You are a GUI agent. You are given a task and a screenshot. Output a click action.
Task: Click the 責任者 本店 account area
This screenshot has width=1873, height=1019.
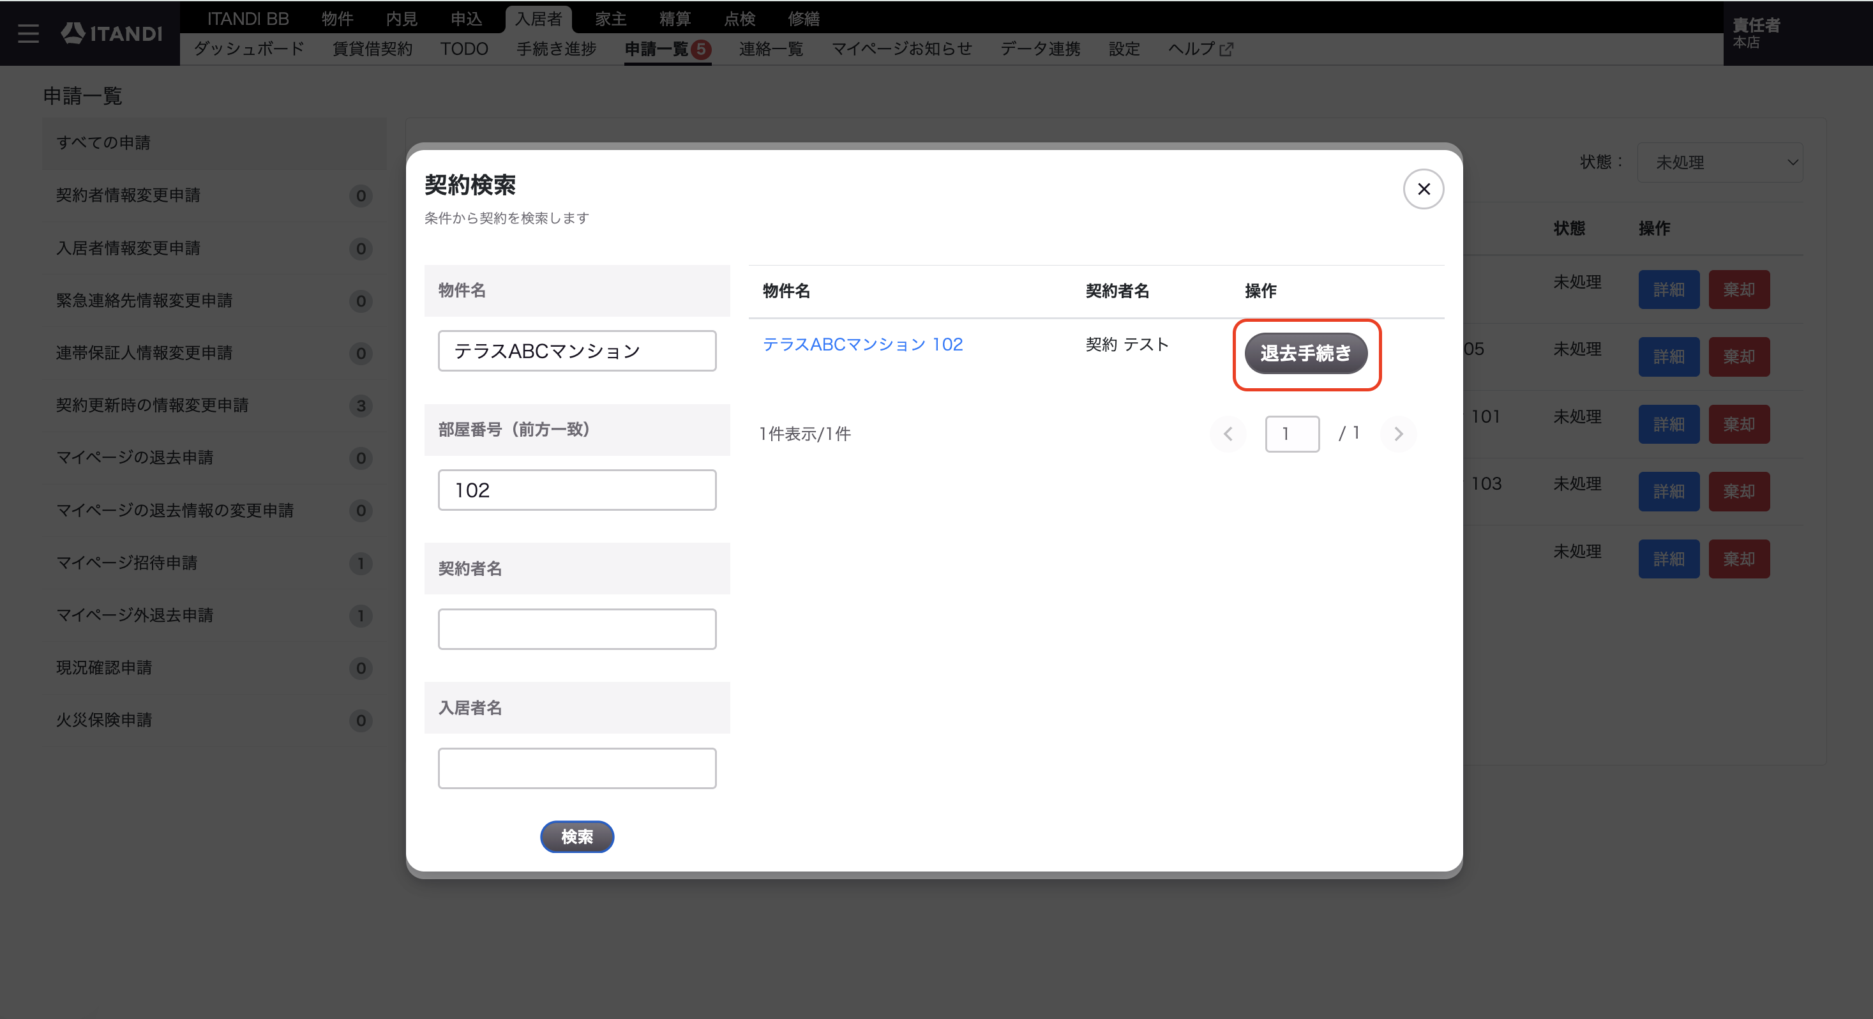(1798, 33)
